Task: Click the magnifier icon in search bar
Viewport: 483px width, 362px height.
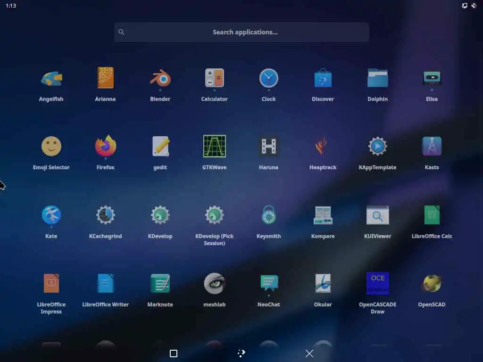Action: click(x=121, y=32)
